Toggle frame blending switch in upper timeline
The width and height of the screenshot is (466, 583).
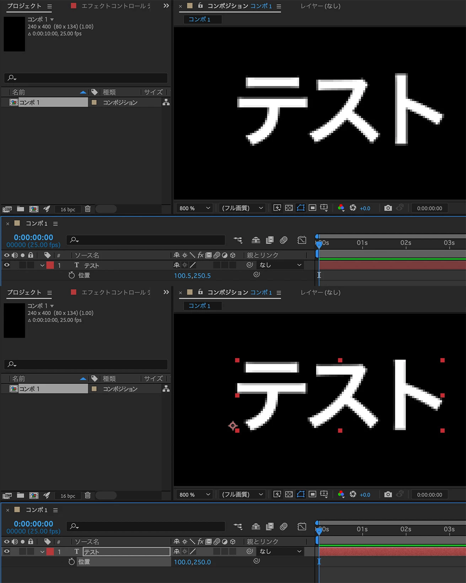point(270,240)
